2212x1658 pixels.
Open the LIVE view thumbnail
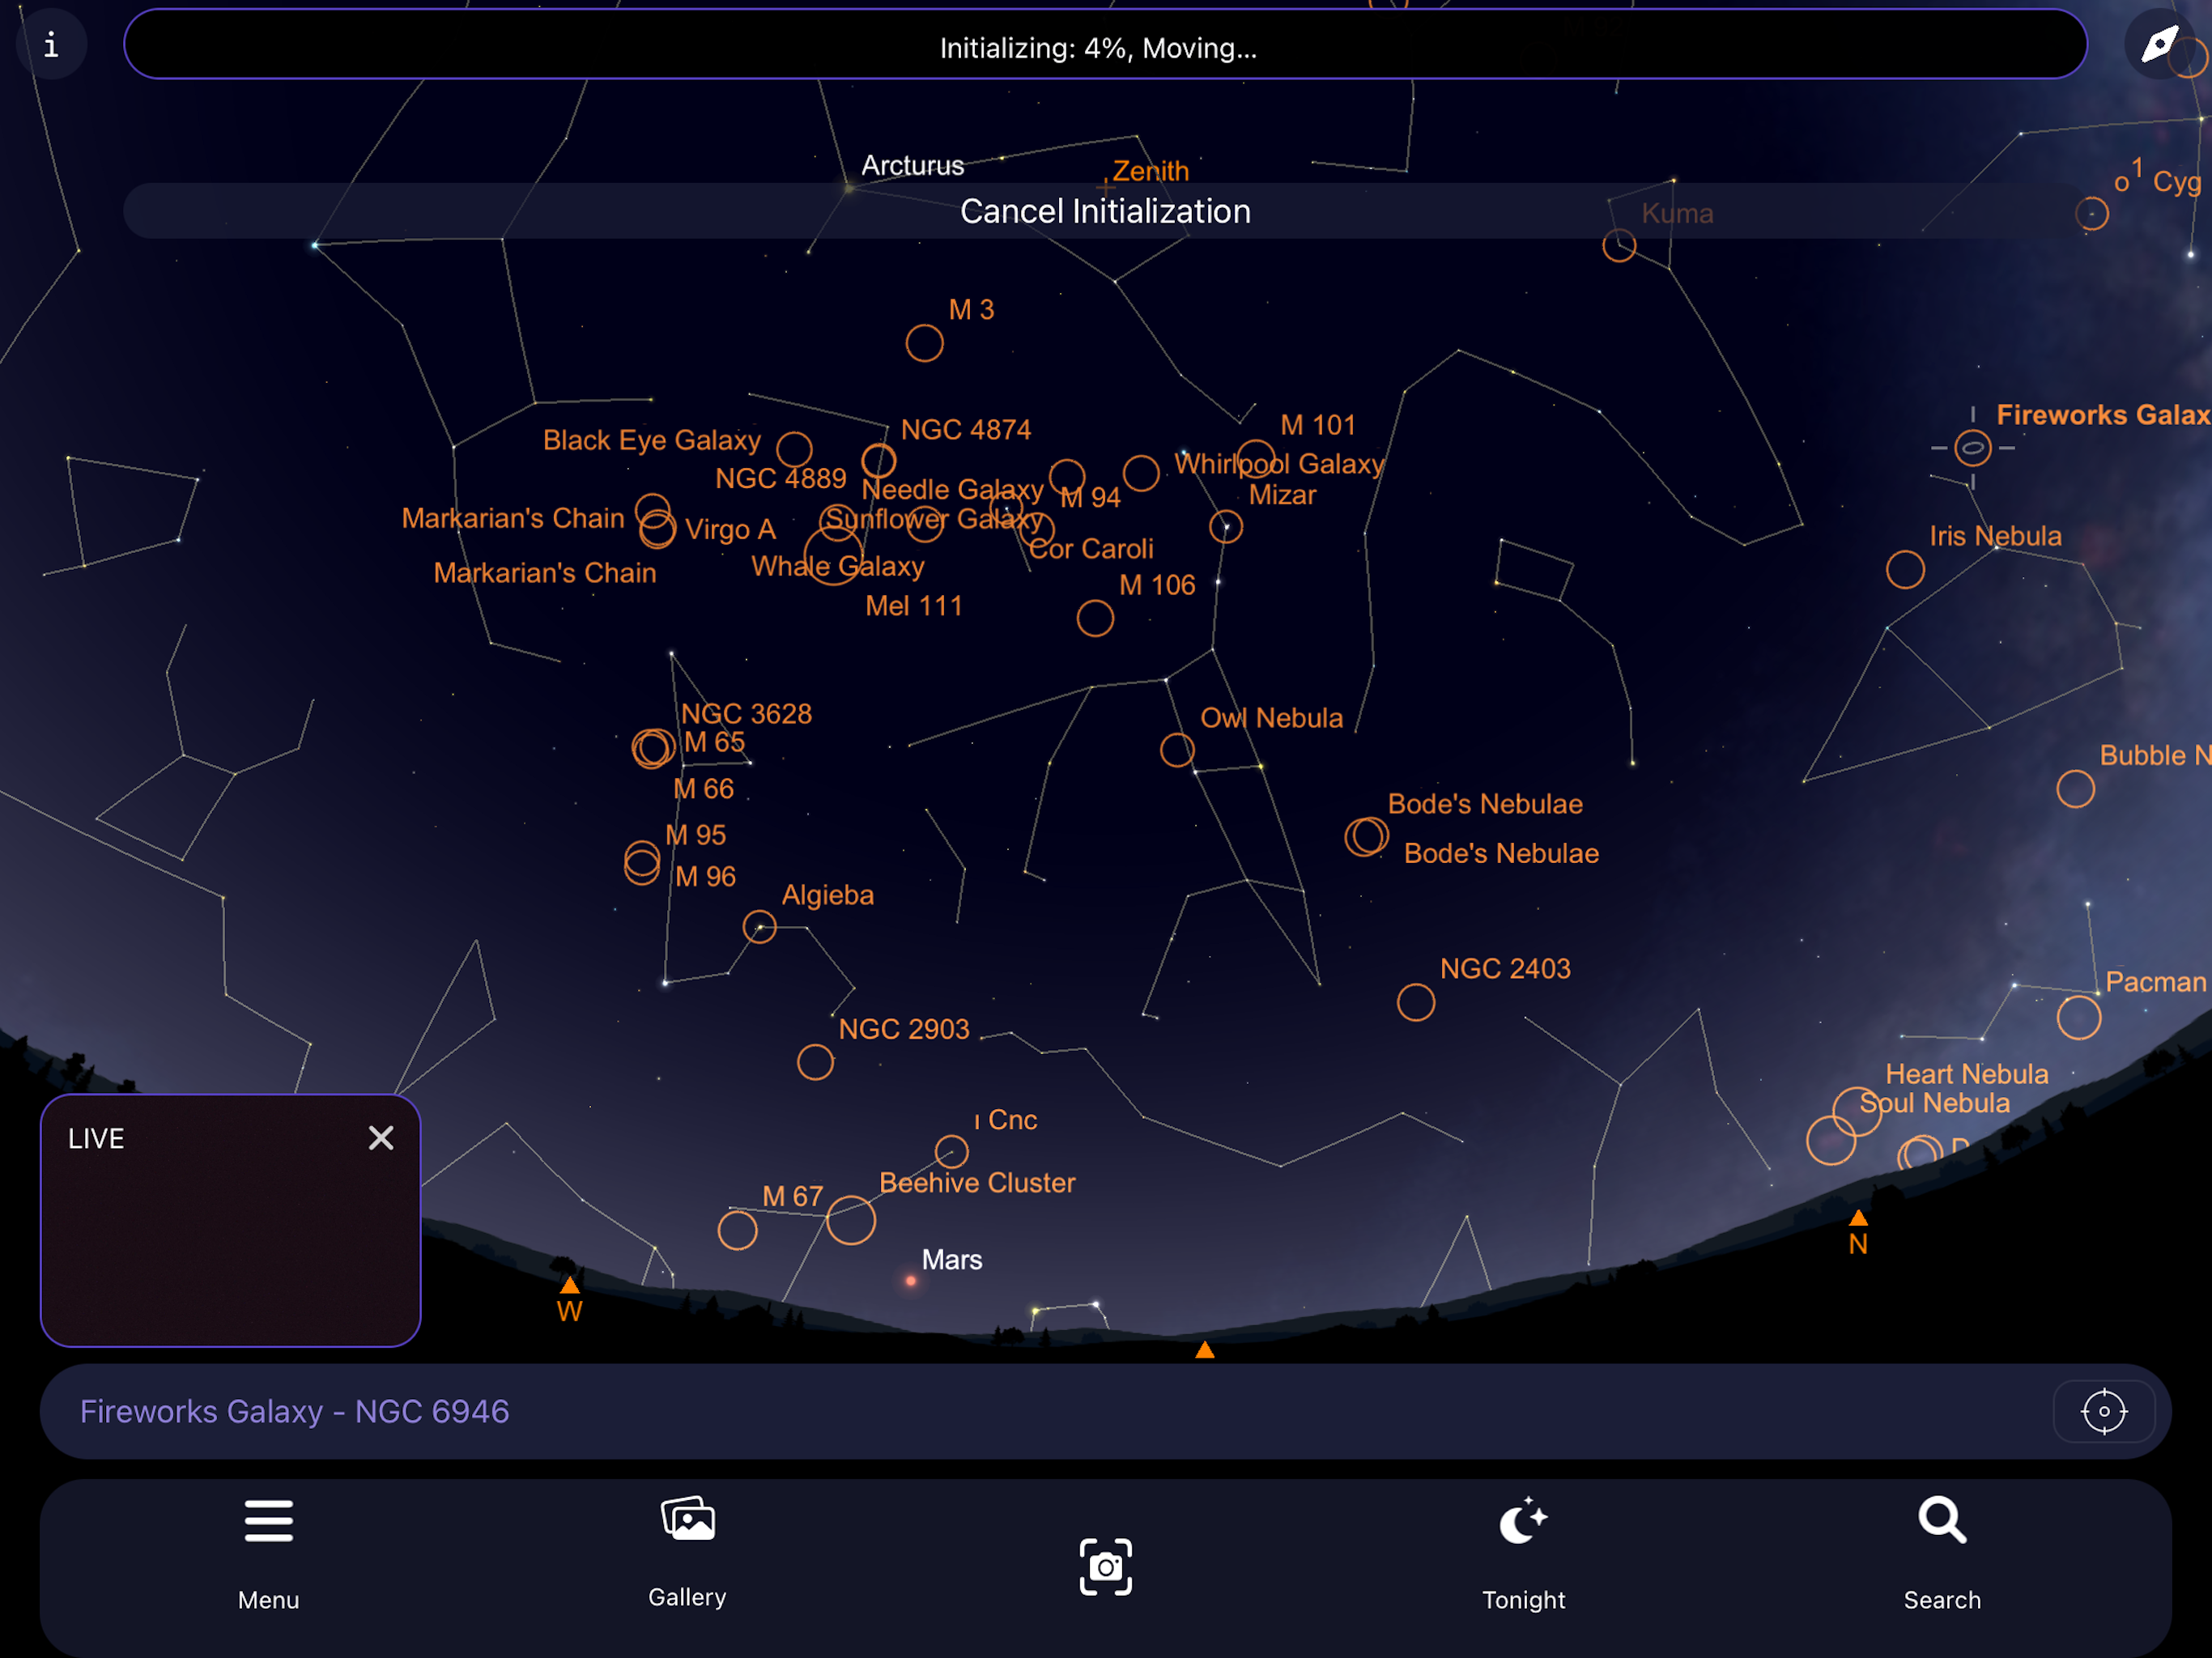click(x=230, y=1221)
